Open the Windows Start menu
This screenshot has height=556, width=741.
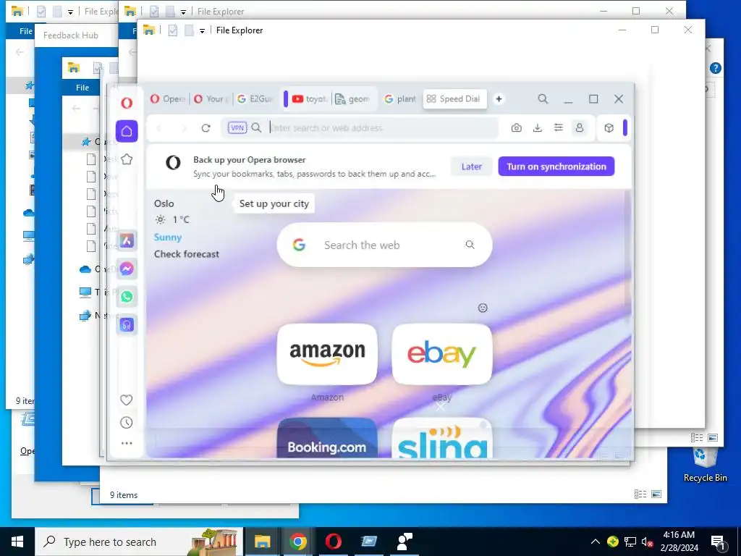17,542
